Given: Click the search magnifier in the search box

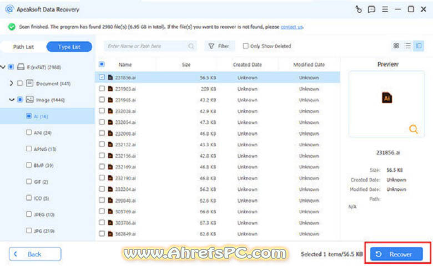Looking at the screenshot, I should click(191, 46).
